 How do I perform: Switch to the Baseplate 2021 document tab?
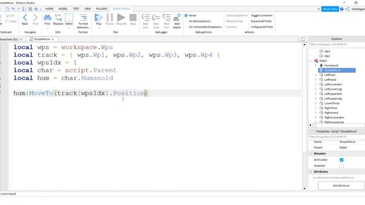(9, 39)
